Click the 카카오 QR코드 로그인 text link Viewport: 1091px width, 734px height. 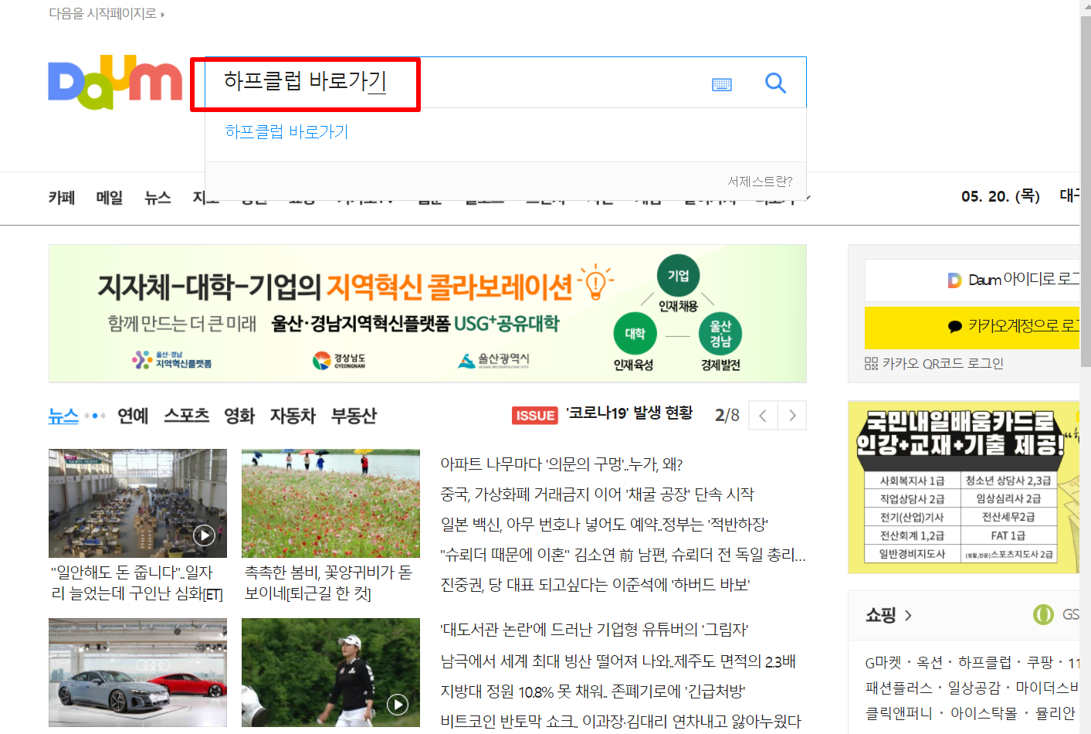pyautogui.click(x=943, y=363)
